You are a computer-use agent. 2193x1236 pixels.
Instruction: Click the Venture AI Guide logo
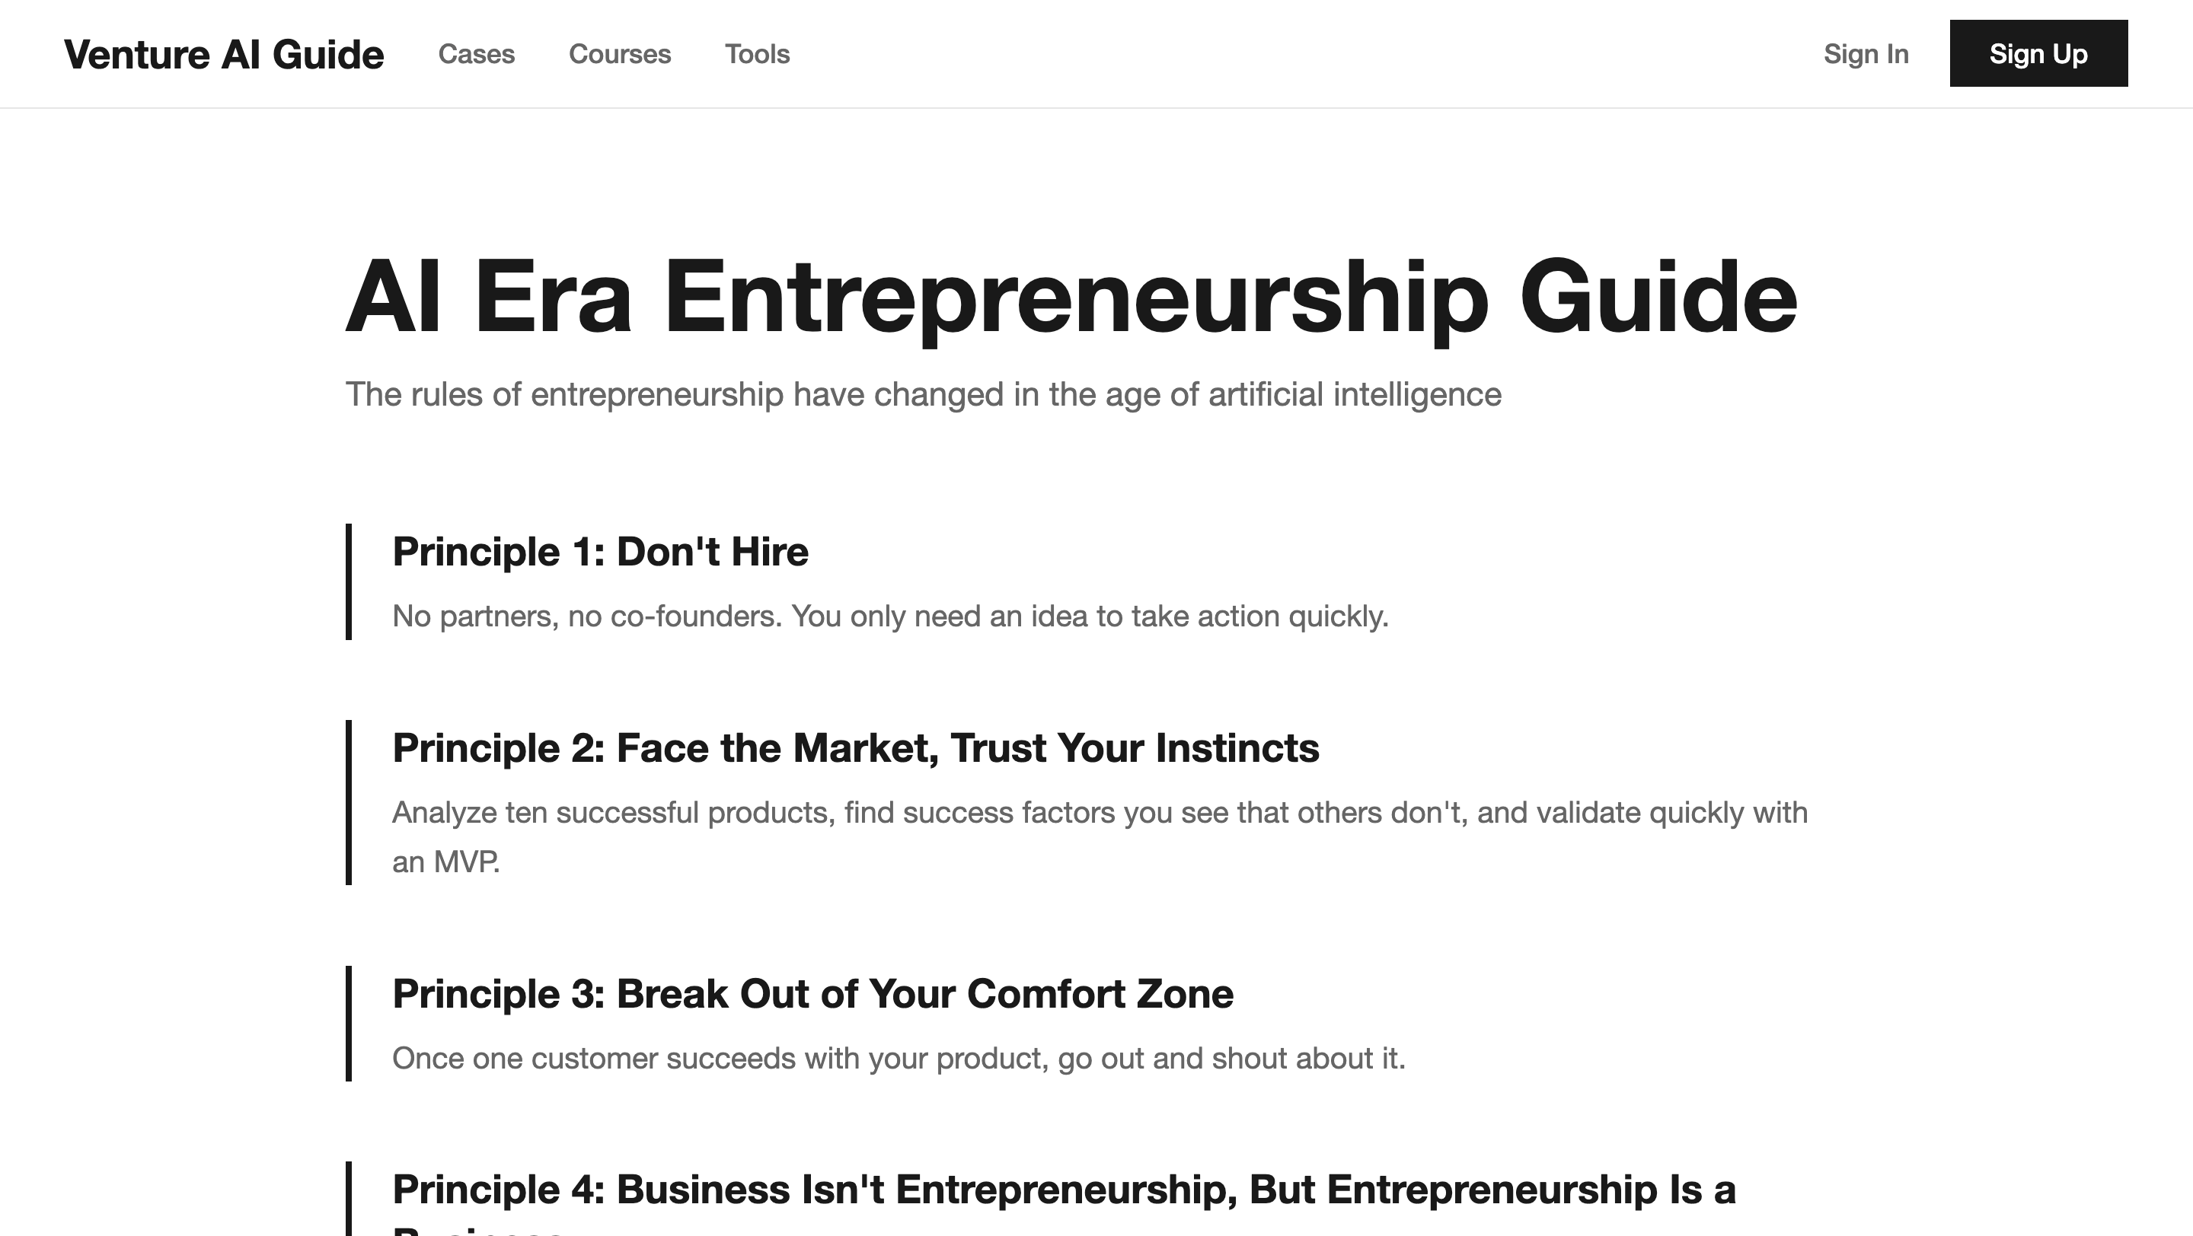point(225,53)
